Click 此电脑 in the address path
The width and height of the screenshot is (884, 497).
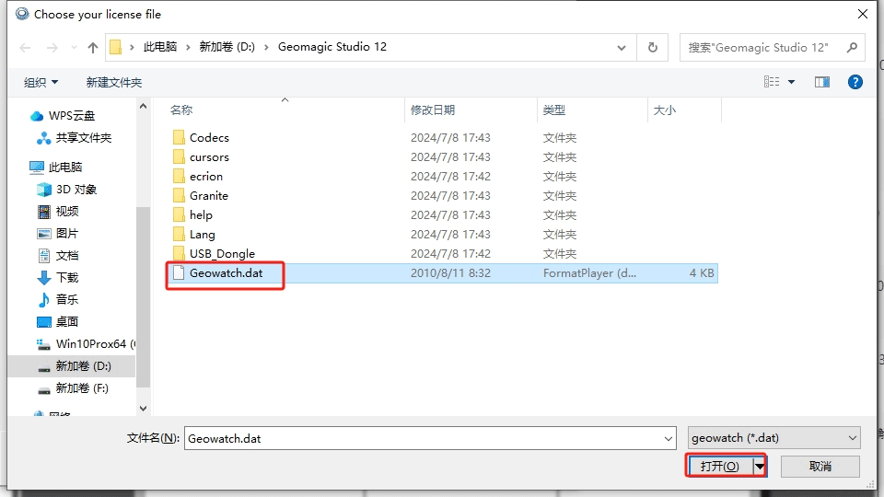[160, 47]
